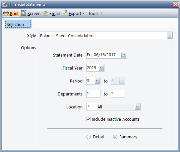
Task: Open the Tools menu
Action: coord(95,14)
